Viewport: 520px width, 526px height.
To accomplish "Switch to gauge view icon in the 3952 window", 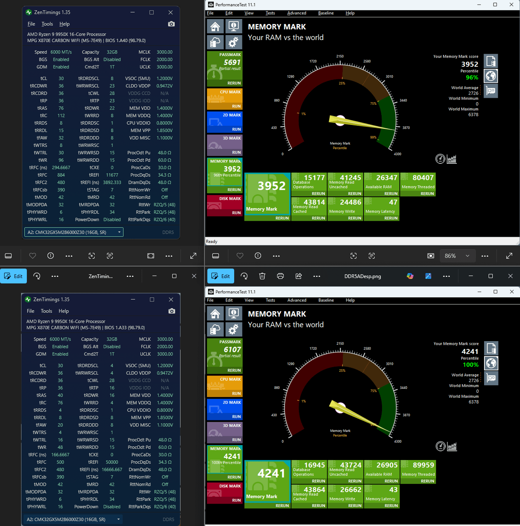I will click(440, 159).
